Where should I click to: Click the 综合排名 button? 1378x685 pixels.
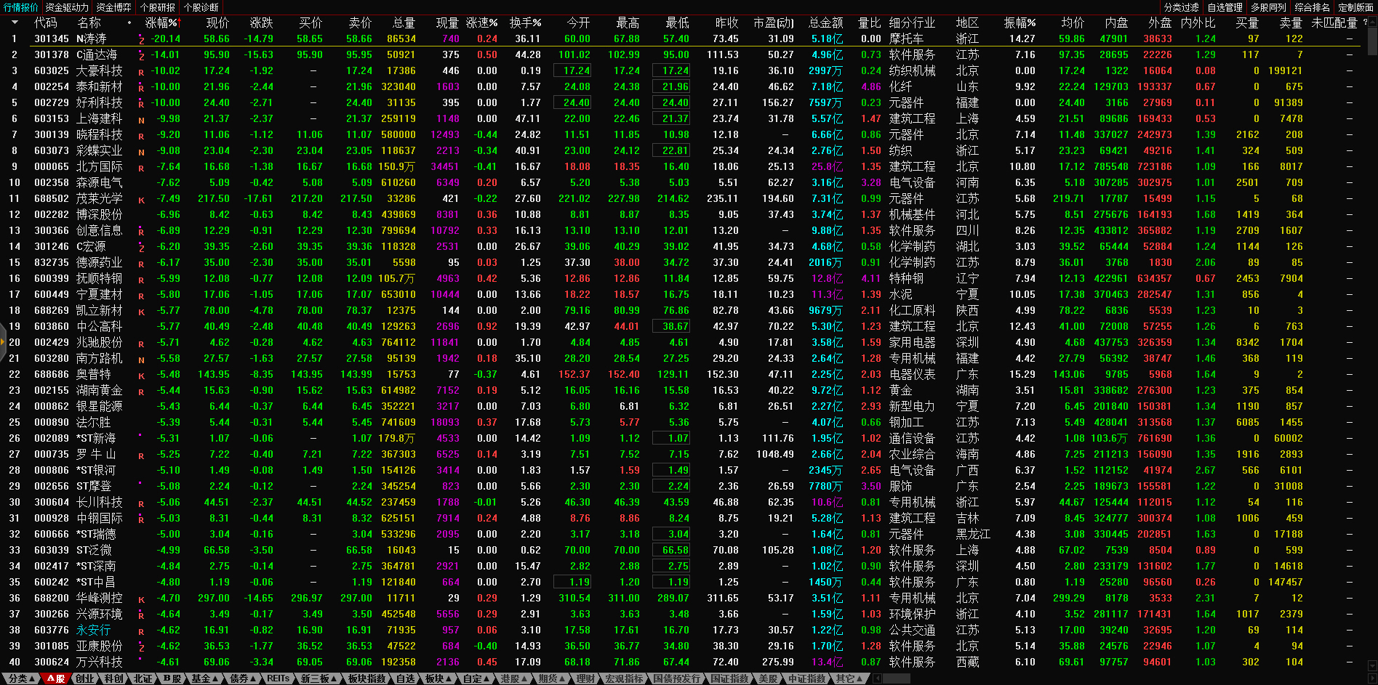pos(1312,7)
